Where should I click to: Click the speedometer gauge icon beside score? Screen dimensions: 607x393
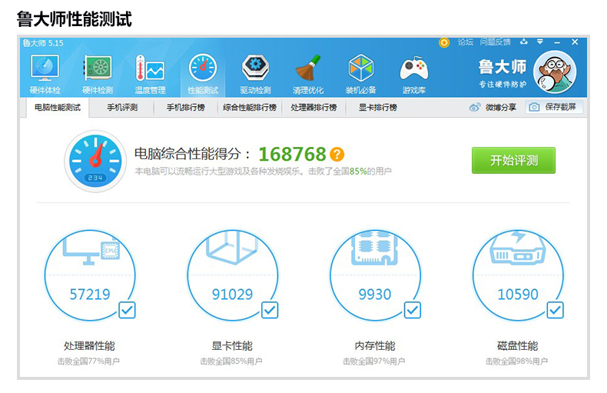point(95,162)
